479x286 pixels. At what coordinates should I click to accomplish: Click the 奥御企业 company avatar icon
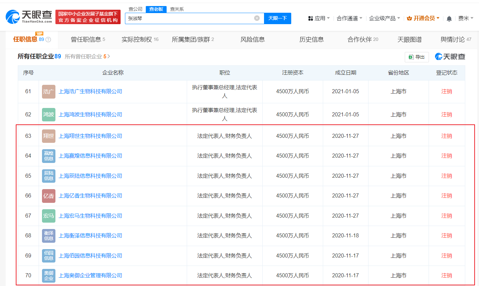48,275
